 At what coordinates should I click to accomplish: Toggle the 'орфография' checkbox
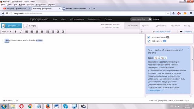point(149,41)
